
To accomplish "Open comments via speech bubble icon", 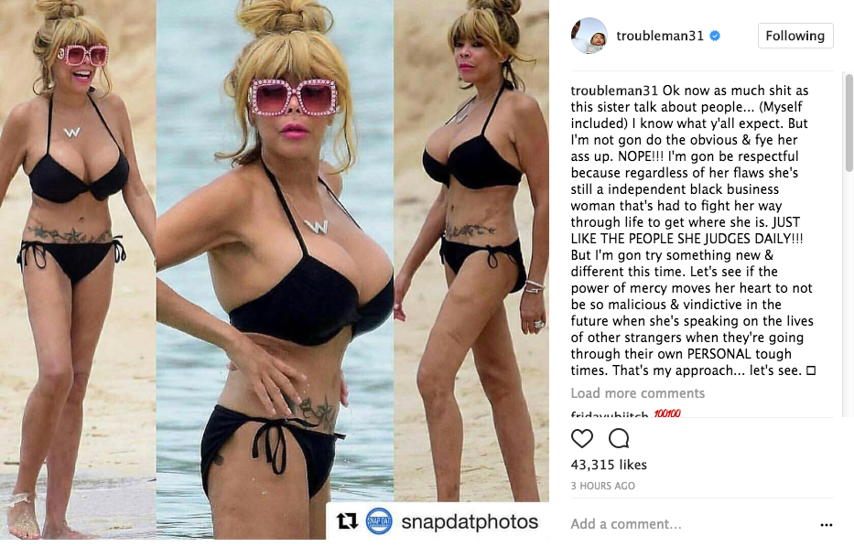I will click(619, 438).
